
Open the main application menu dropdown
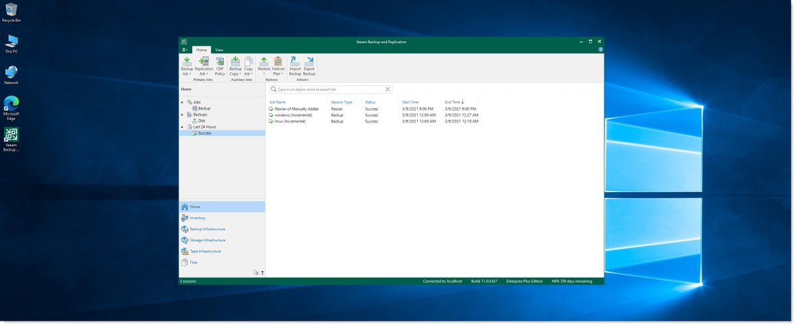coord(185,50)
